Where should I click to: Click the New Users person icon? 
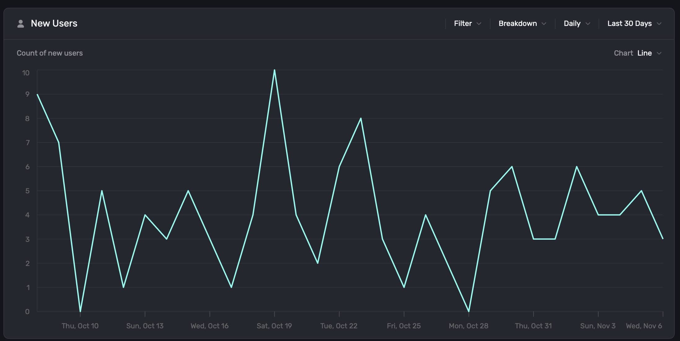[20, 24]
